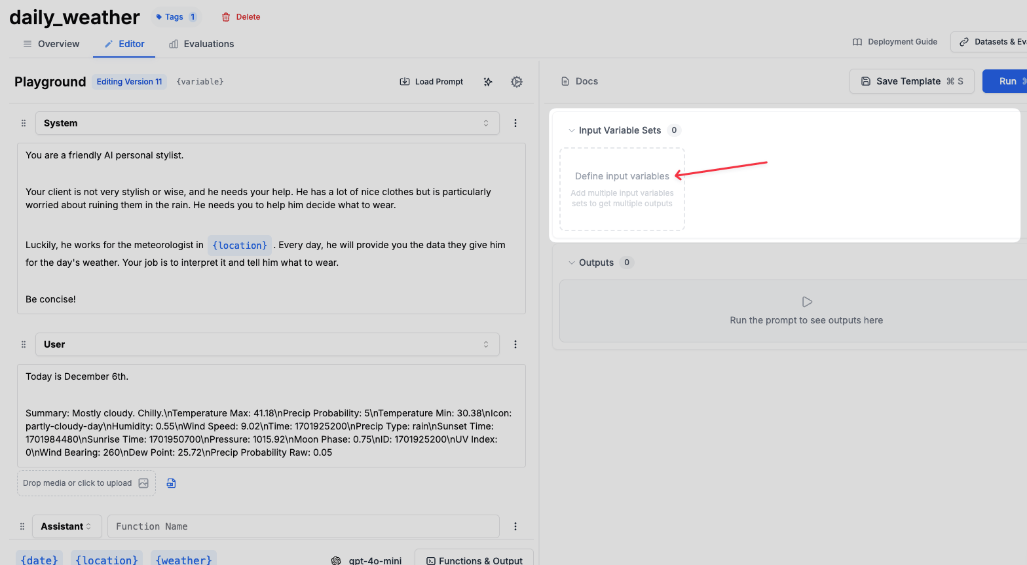Viewport: 1027px width, 565px height.
Task: Open the User role dropdown
Action: click(x=267, y=344)
